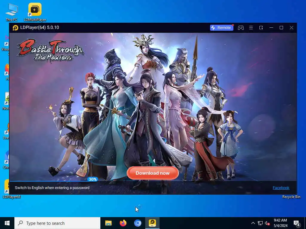Image resolution: width=306 pixels, height=229 pixels.
Task: Open the gamepad controller settings icon
Action: click(241, 28)
